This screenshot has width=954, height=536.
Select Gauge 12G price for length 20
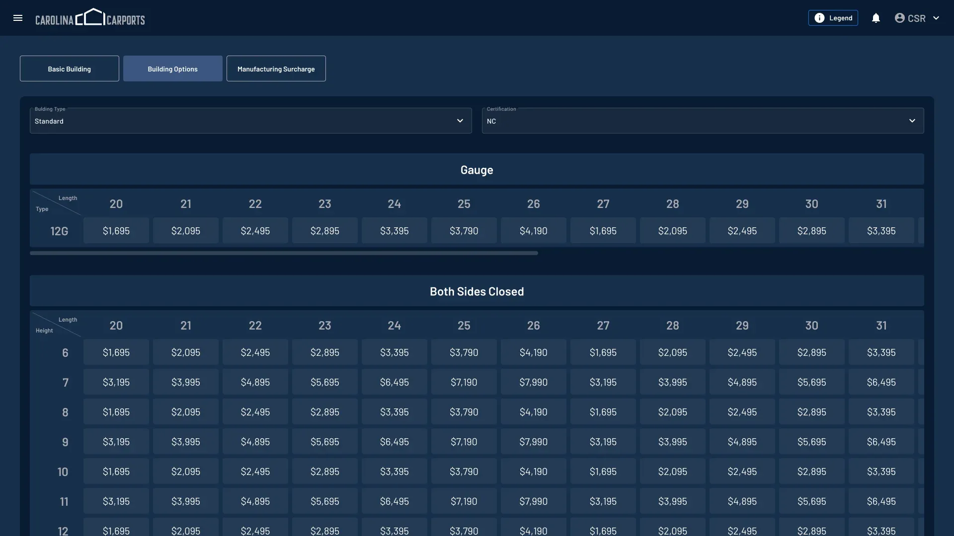(116, 230)
